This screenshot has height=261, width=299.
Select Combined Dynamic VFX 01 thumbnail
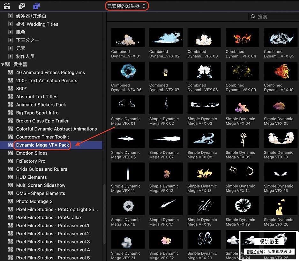(x=128, y=38)
